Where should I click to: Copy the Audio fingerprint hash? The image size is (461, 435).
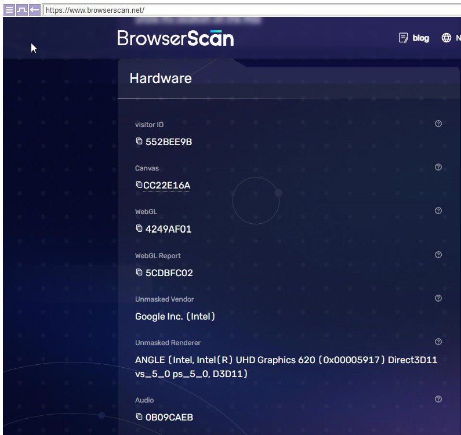pos(139,416)
